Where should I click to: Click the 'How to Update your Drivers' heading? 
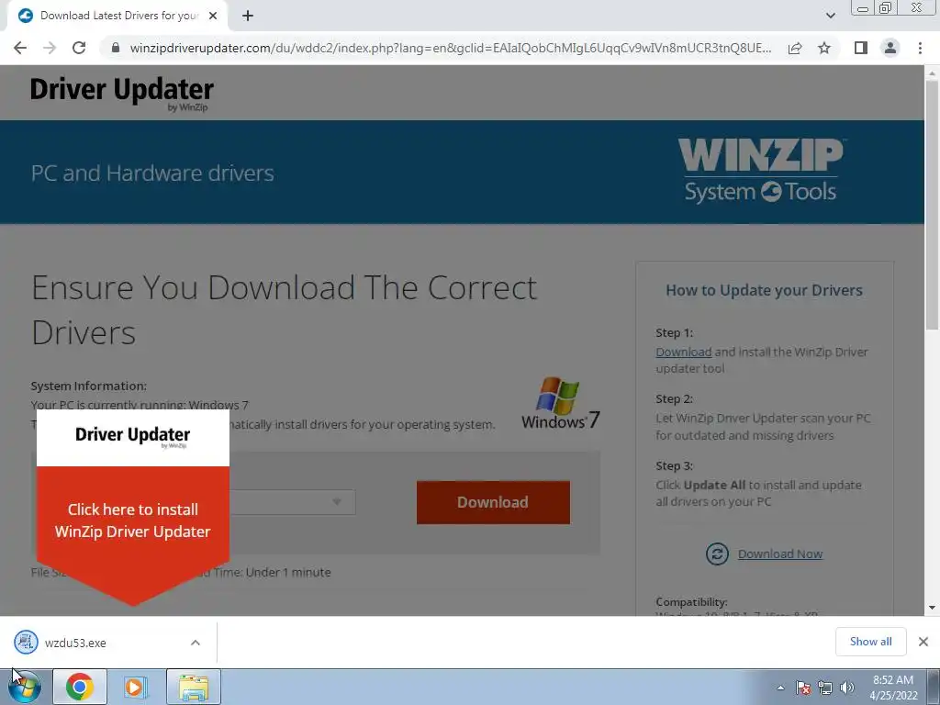point(764,290)
